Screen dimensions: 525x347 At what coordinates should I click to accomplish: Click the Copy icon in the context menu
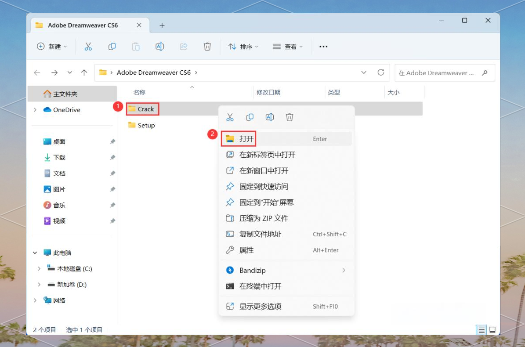(x=250, y=117)
